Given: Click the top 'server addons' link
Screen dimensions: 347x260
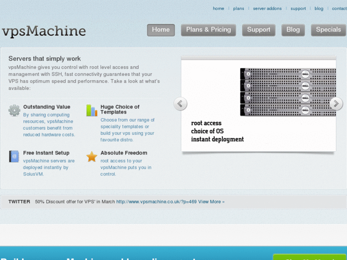Looking at the screenshot, I should pos(267,9).
